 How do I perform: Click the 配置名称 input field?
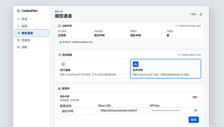pyautogui.click(x=78, y=111)
